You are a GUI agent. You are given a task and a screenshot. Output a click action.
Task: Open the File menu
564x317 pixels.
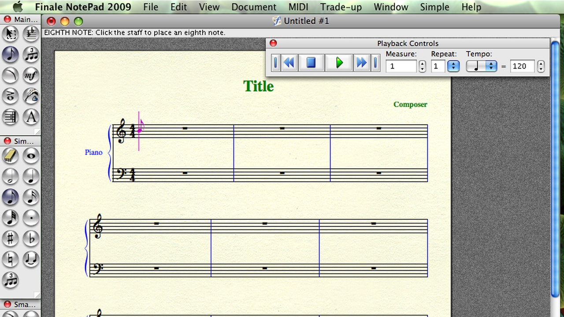coord(151,7)
